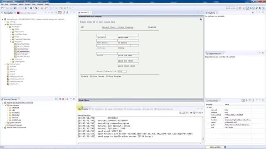The height and width of the screenshot is (149, 266).
Task: Open the Window menu
Action: pyautogui.click(x=40, y=5)
